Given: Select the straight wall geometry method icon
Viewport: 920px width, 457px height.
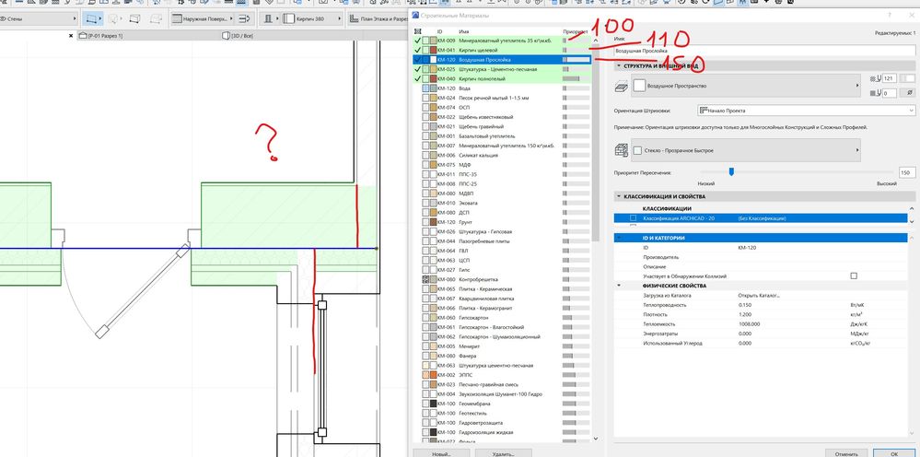Looking at the screenshot, I should [93, 18].
